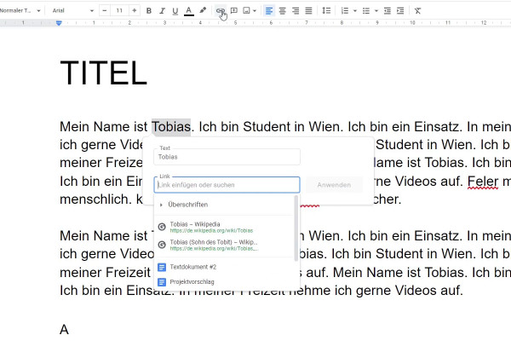Choose Projektvorschlag document suggestion
Image resolution: width=511 pixels, height=341 pixels.
click(x=224, y=281)
